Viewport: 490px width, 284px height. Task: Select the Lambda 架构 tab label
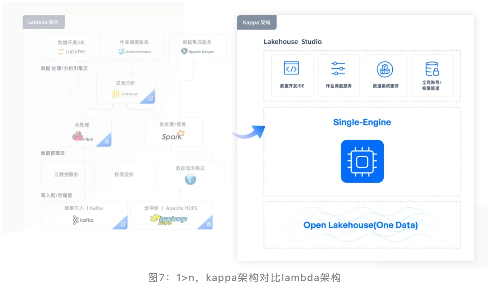pos(43,22)
